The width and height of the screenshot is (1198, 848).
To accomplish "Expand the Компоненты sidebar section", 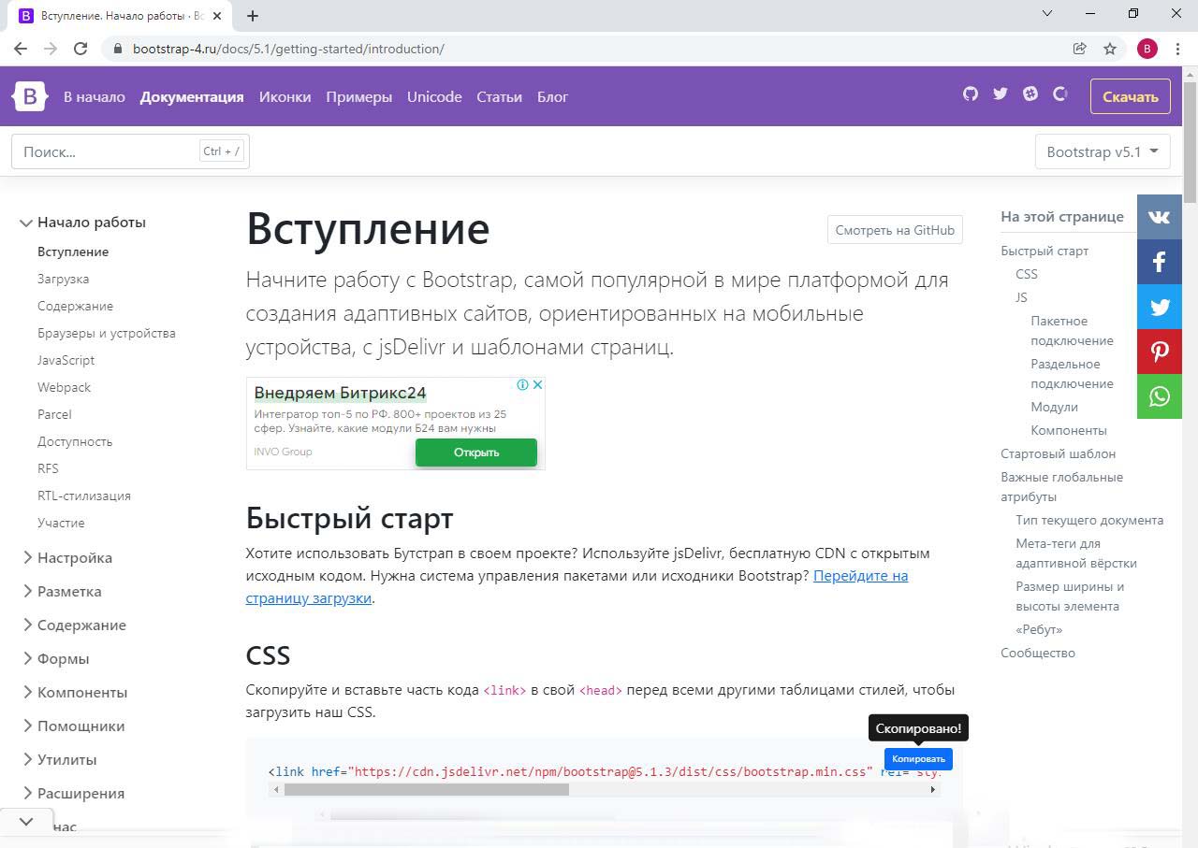I will (x=81, y=692).
